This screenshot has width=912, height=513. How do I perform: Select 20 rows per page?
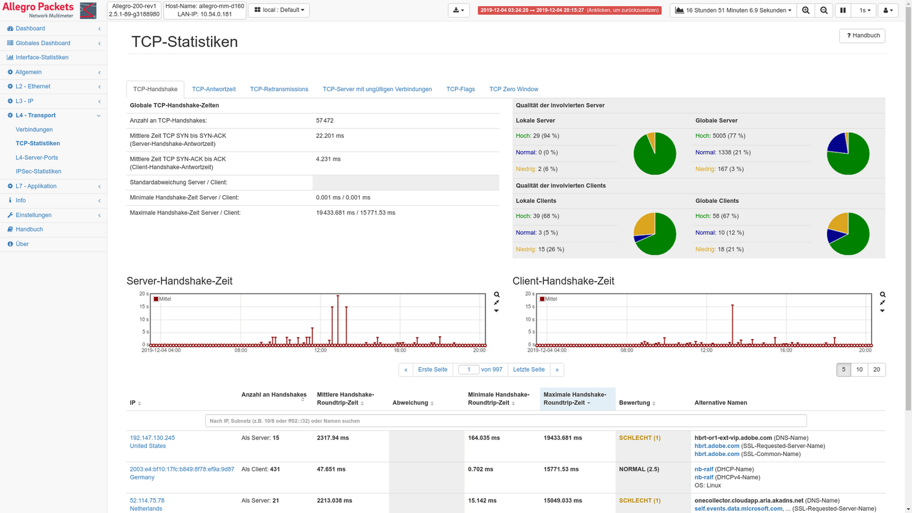click(x=876, y=369)
